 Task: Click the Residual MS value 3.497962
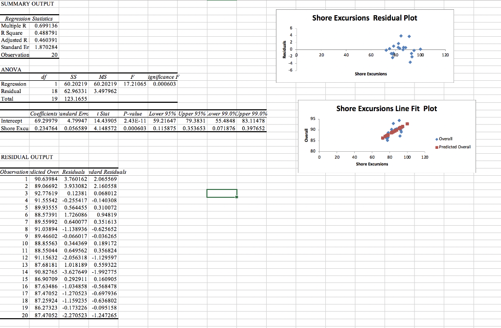coord(105,91)
